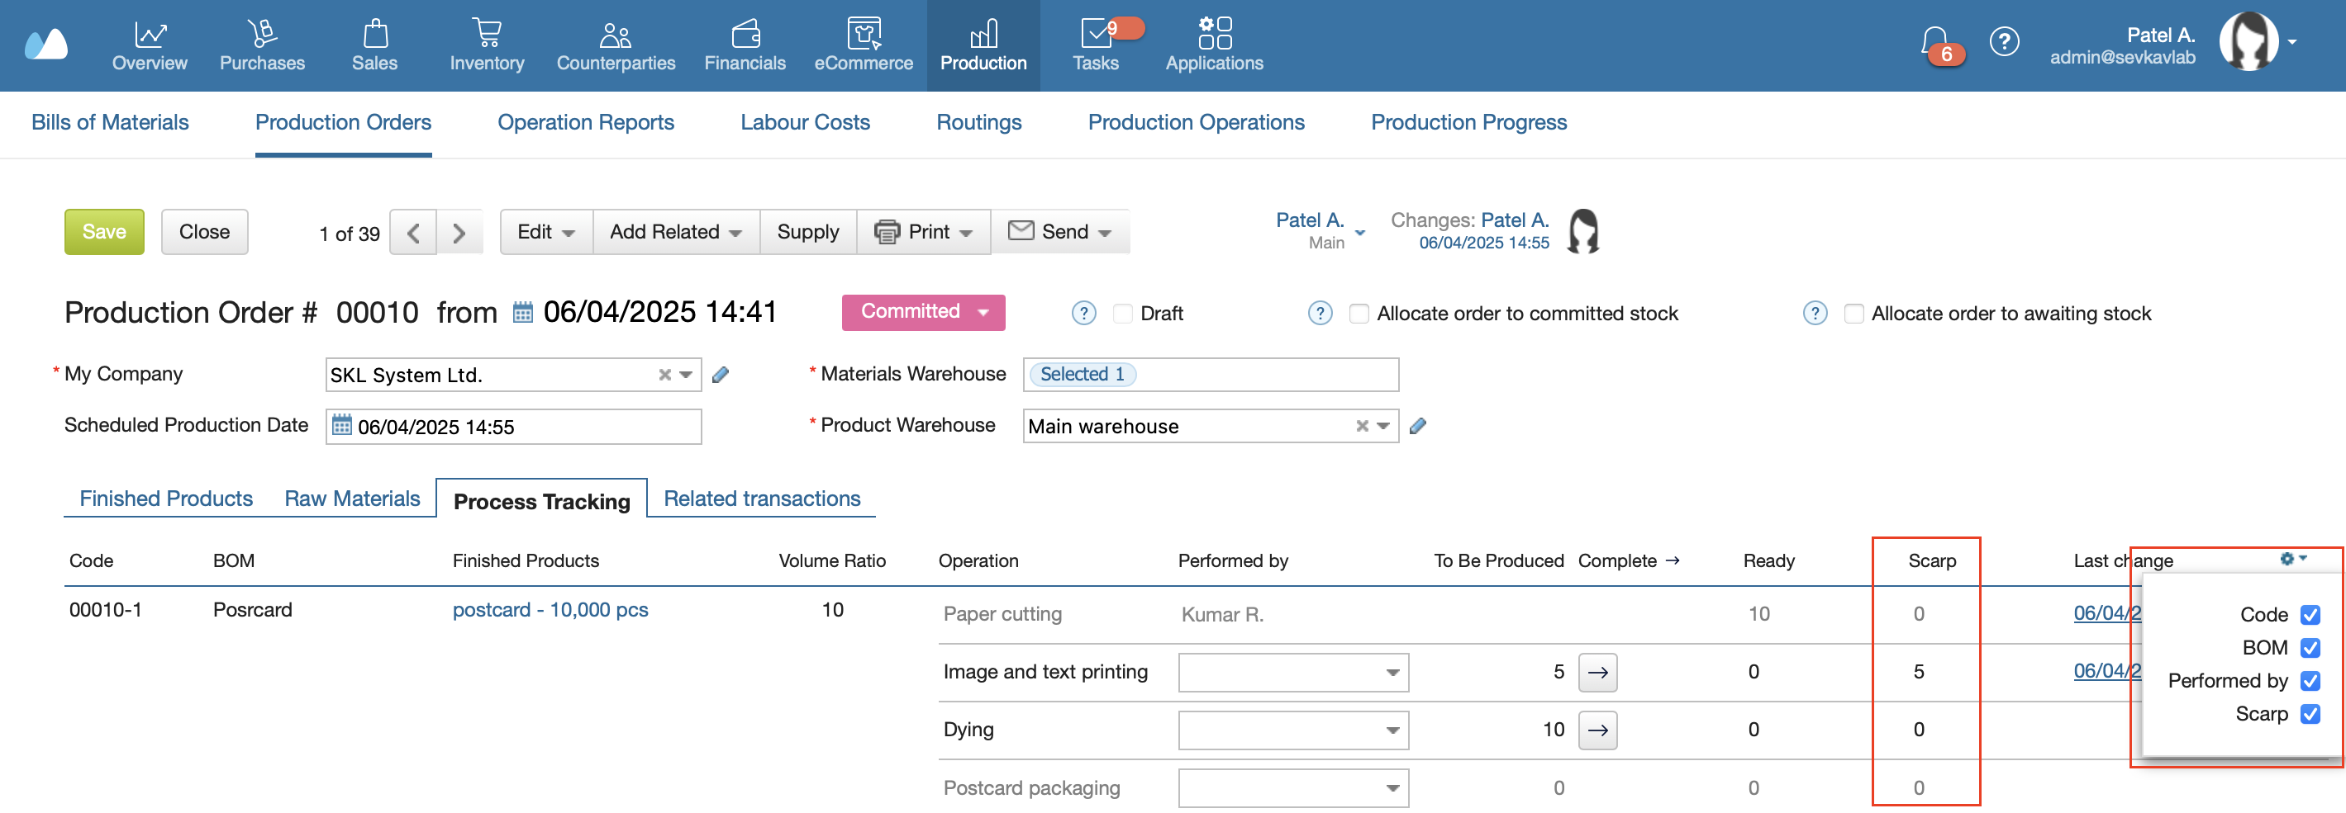Uncheck Scarp column visibility
The width and height of the screenshot is (2346, 813).
[2310, 714]
